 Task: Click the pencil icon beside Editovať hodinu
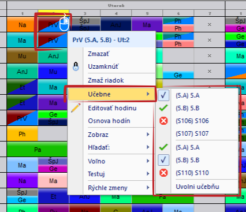(x=76, y=108)
